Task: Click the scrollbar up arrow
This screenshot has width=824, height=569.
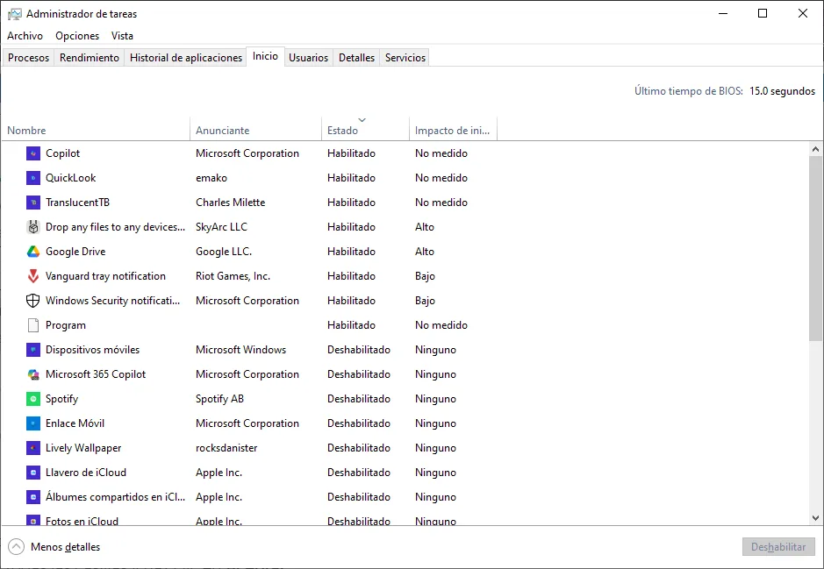Action: pyautogui.click(x=815, y=150)
